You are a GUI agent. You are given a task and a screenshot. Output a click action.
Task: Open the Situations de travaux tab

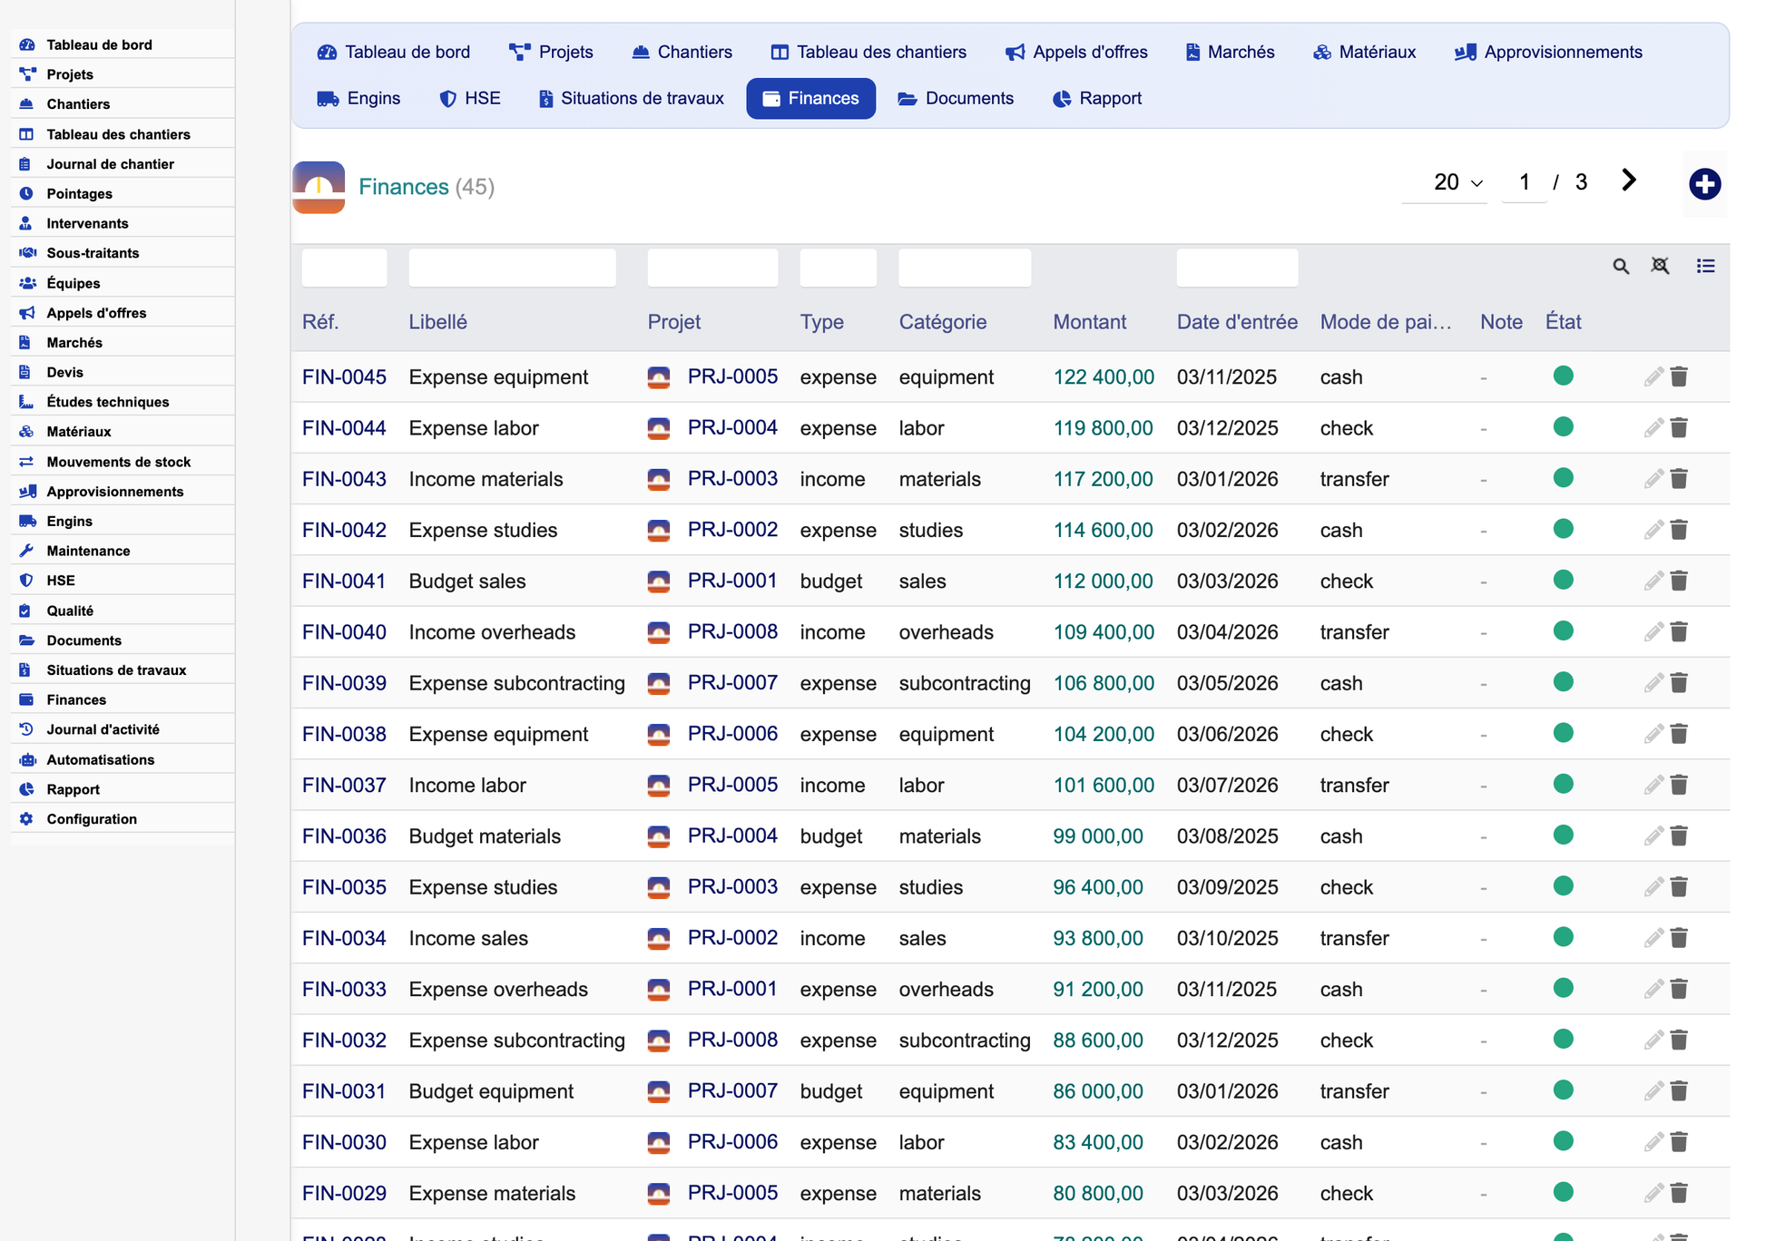[x=632, y=98]
